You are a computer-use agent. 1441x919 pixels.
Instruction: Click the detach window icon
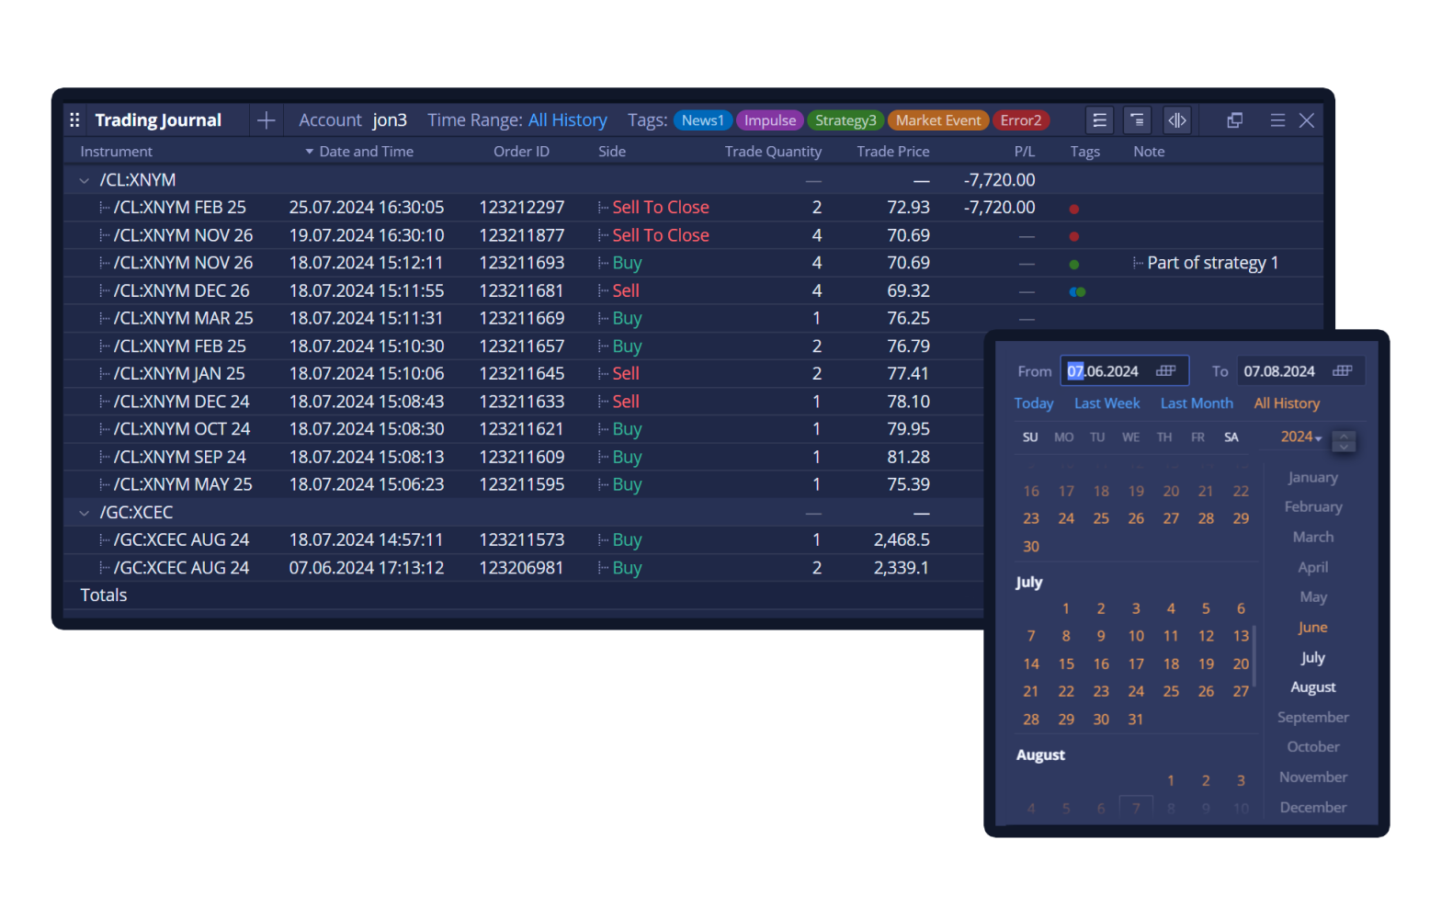click(x=1234, y=120)
